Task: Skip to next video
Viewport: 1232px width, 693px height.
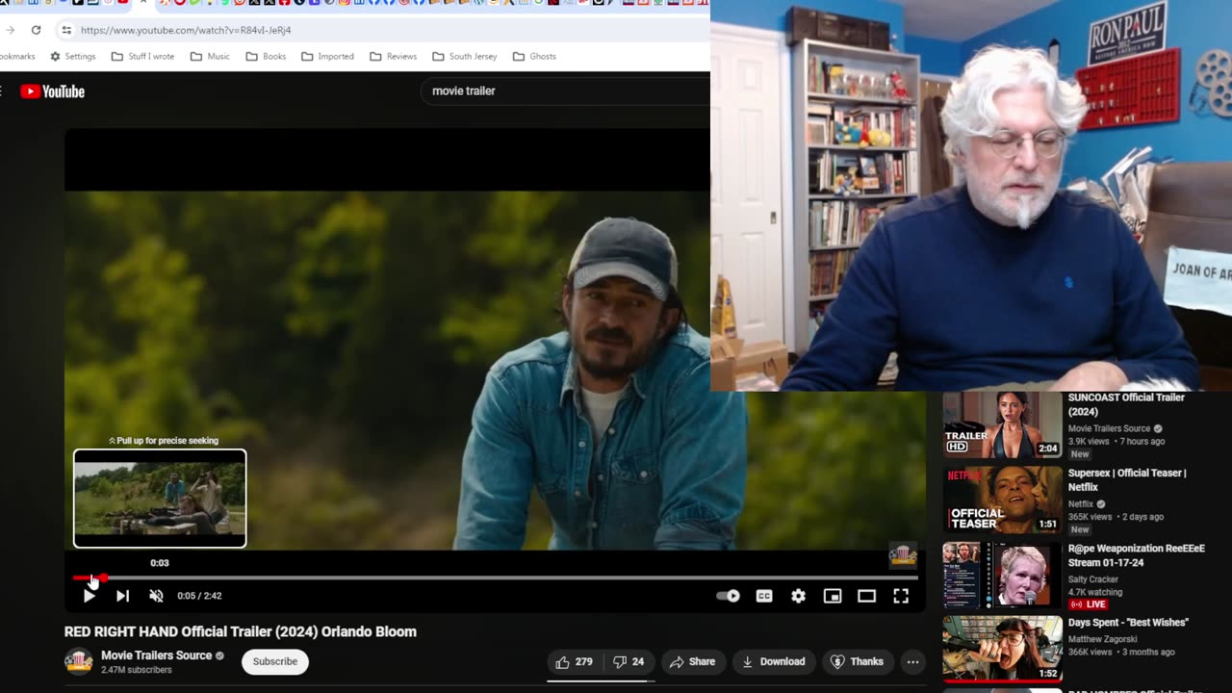Action: 122,596
